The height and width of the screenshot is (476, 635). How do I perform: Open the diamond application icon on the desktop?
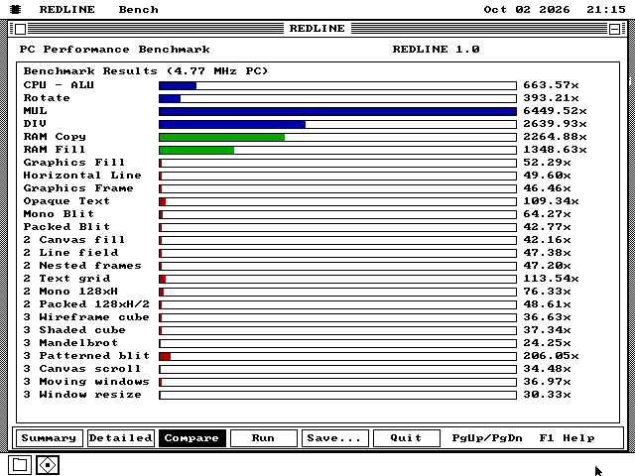(48, 465)
